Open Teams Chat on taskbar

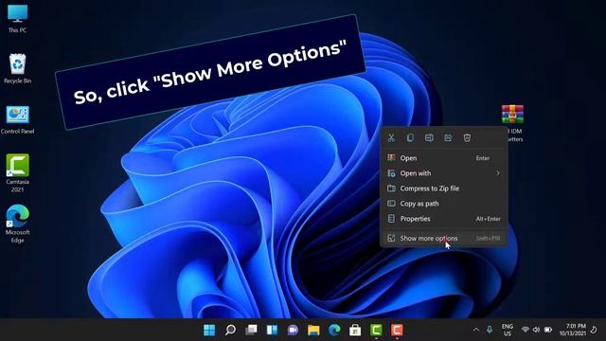click(x=293, y=331)
